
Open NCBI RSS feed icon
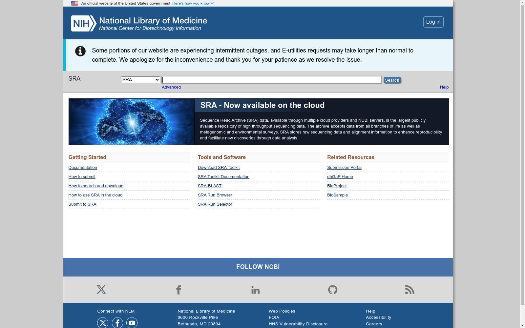(x=410, y=290)
